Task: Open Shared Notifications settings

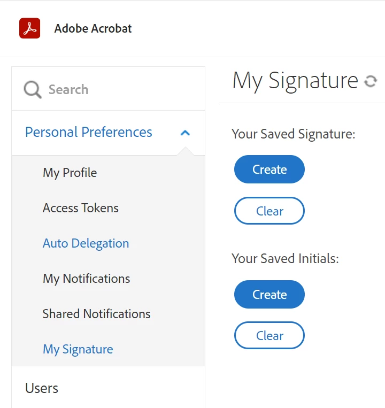Action: coord(96,314)
